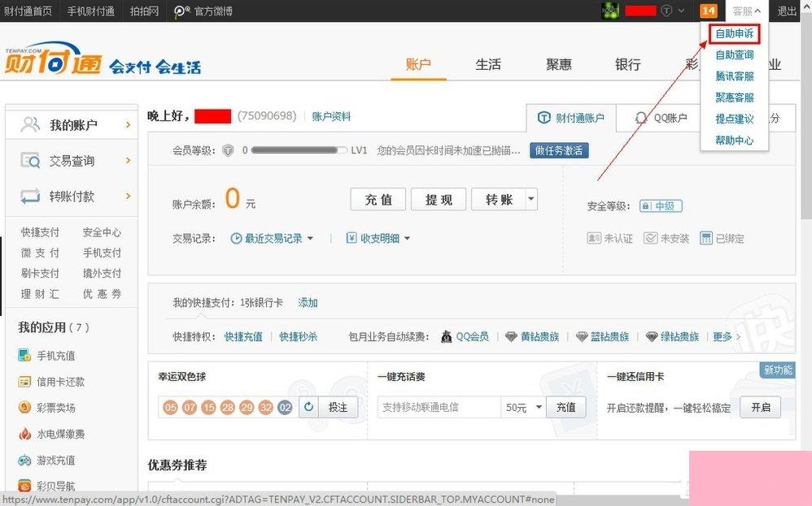Click the 未认证 ID card icon
Screen dimensions: 812x506
[593, 238]
